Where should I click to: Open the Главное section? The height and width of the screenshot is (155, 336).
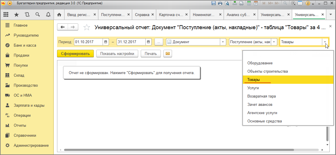(x=21, y=25)
